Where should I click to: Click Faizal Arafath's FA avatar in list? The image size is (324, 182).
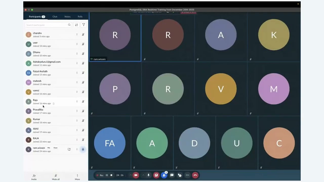pyautogui.click(x=28, y=73)
